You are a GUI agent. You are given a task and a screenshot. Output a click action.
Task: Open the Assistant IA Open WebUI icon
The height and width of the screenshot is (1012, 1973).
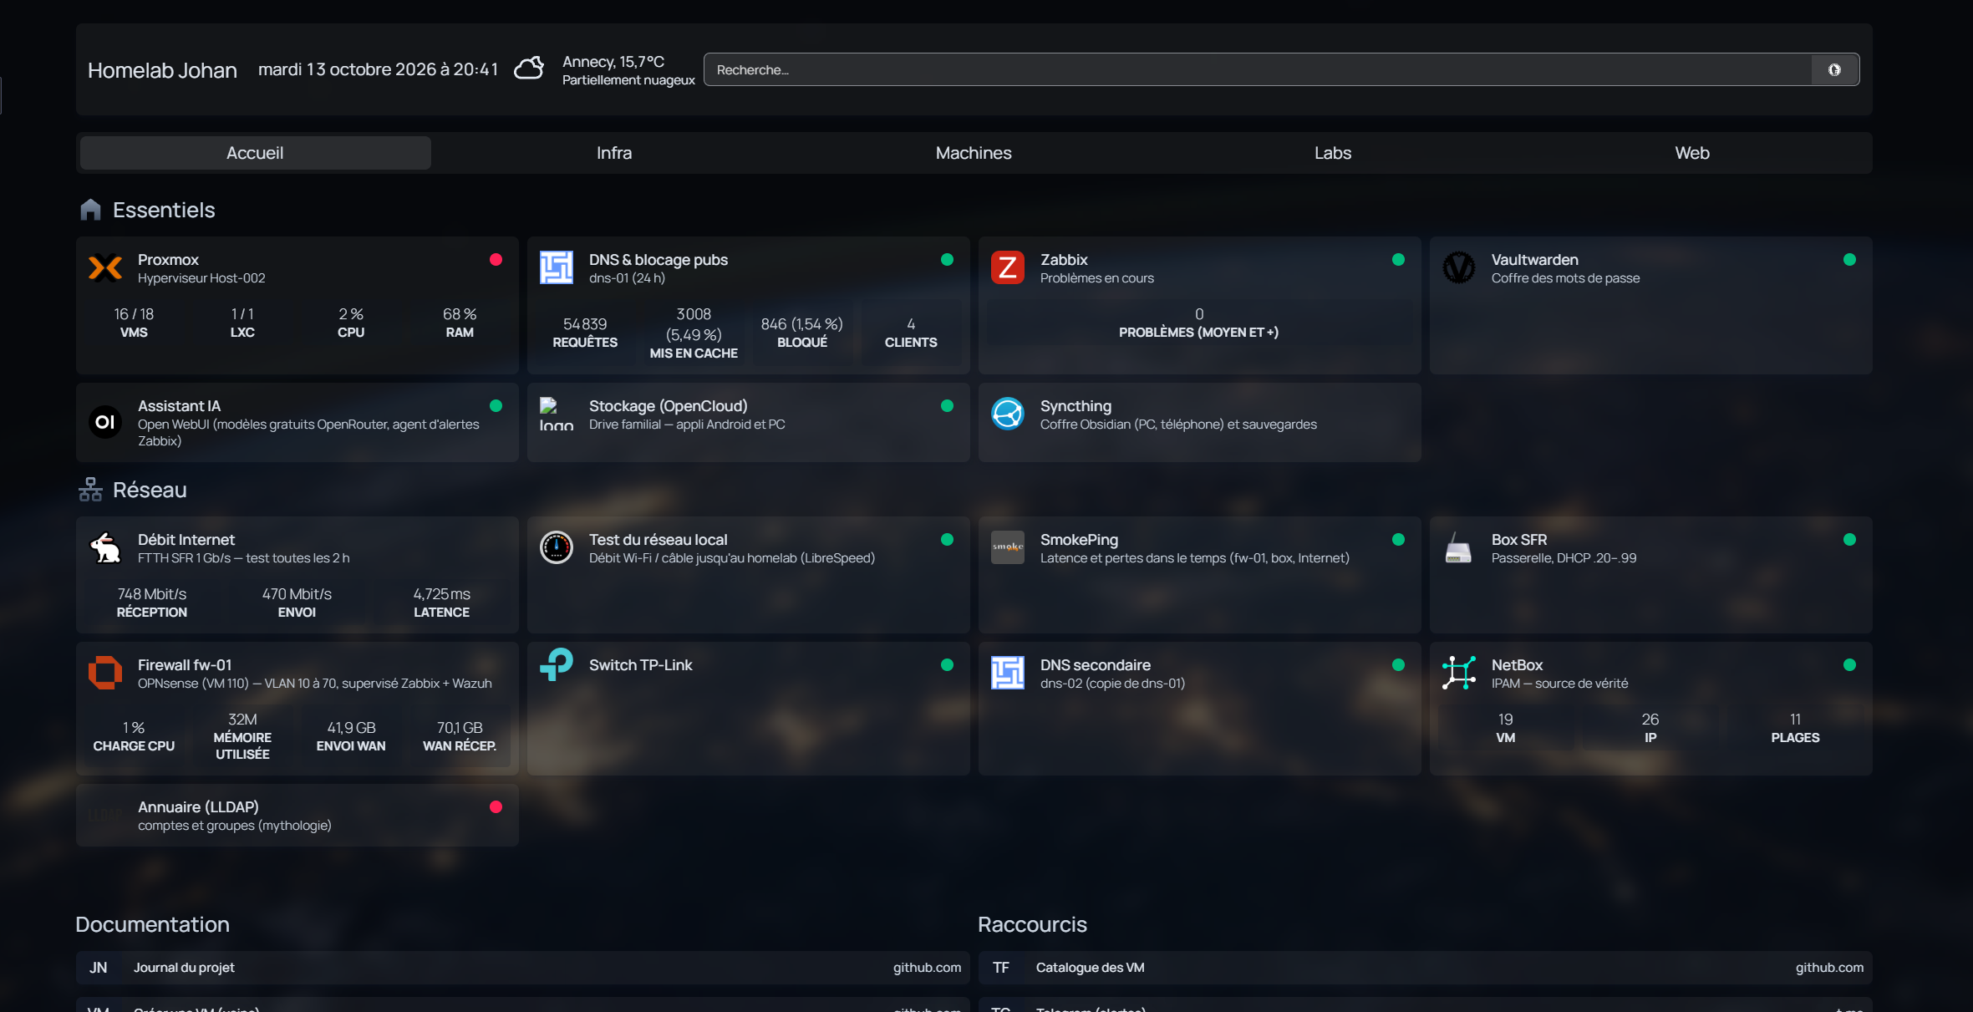point(105,422)
